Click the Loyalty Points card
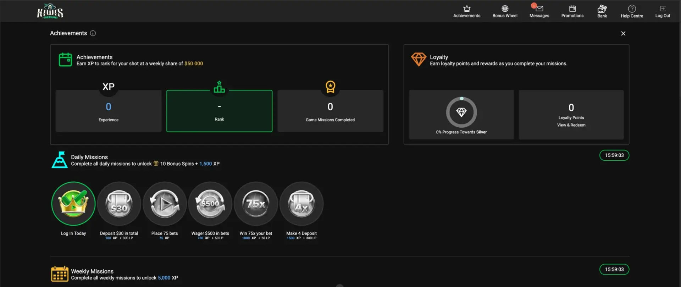The width and height of the screenshot is (681, 287). (x=571, y=115)
